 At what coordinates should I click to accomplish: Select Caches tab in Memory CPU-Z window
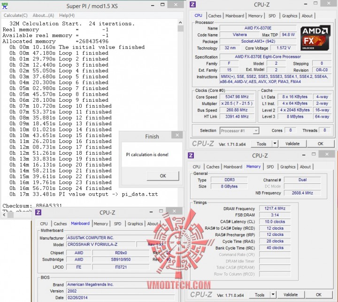(x=213, y=167)
